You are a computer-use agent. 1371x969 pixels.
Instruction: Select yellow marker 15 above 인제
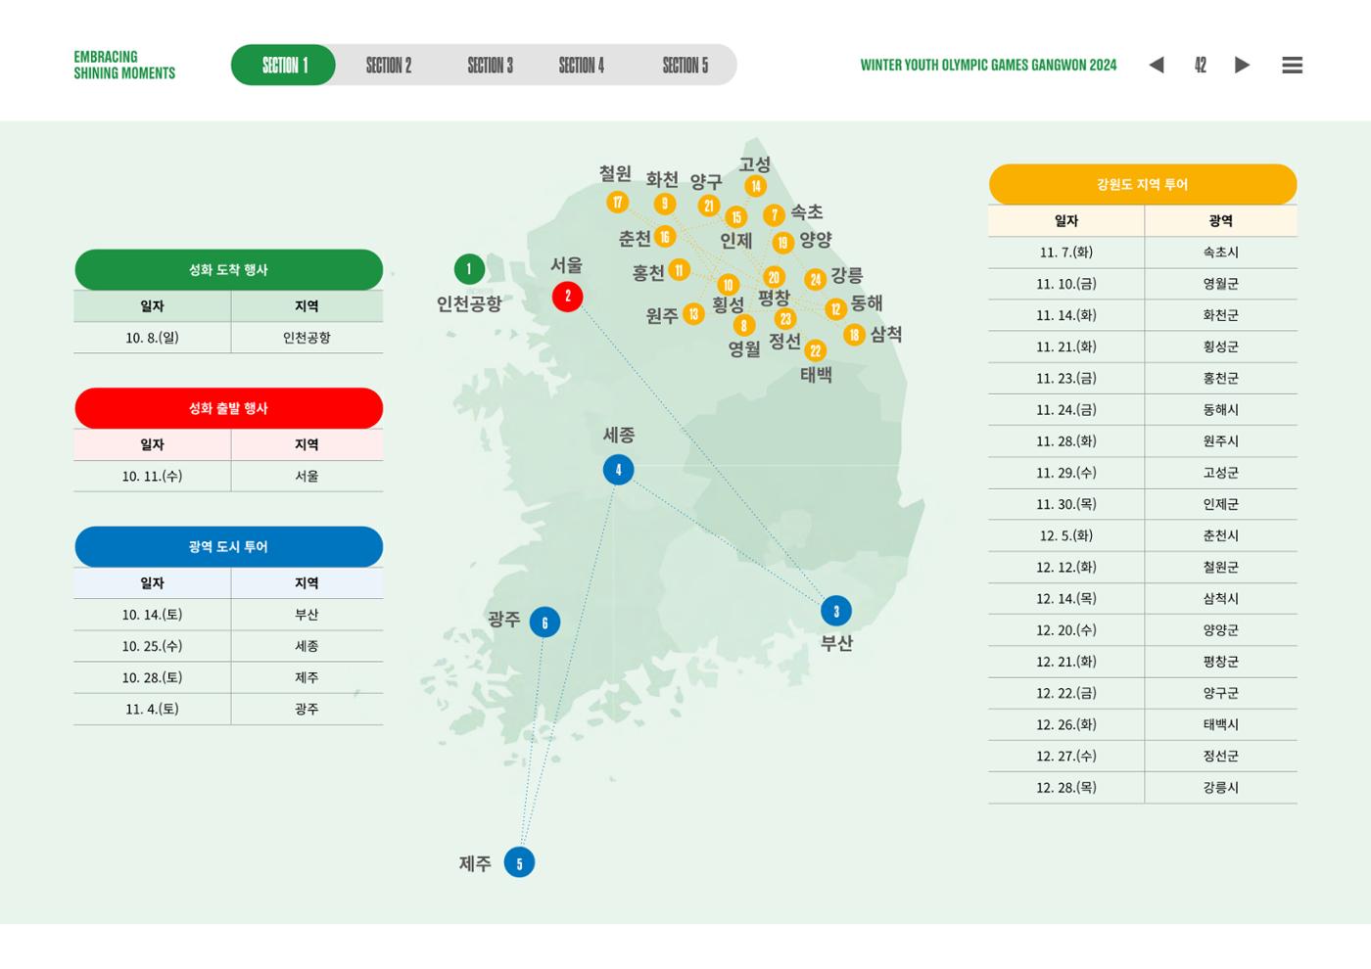735,217
